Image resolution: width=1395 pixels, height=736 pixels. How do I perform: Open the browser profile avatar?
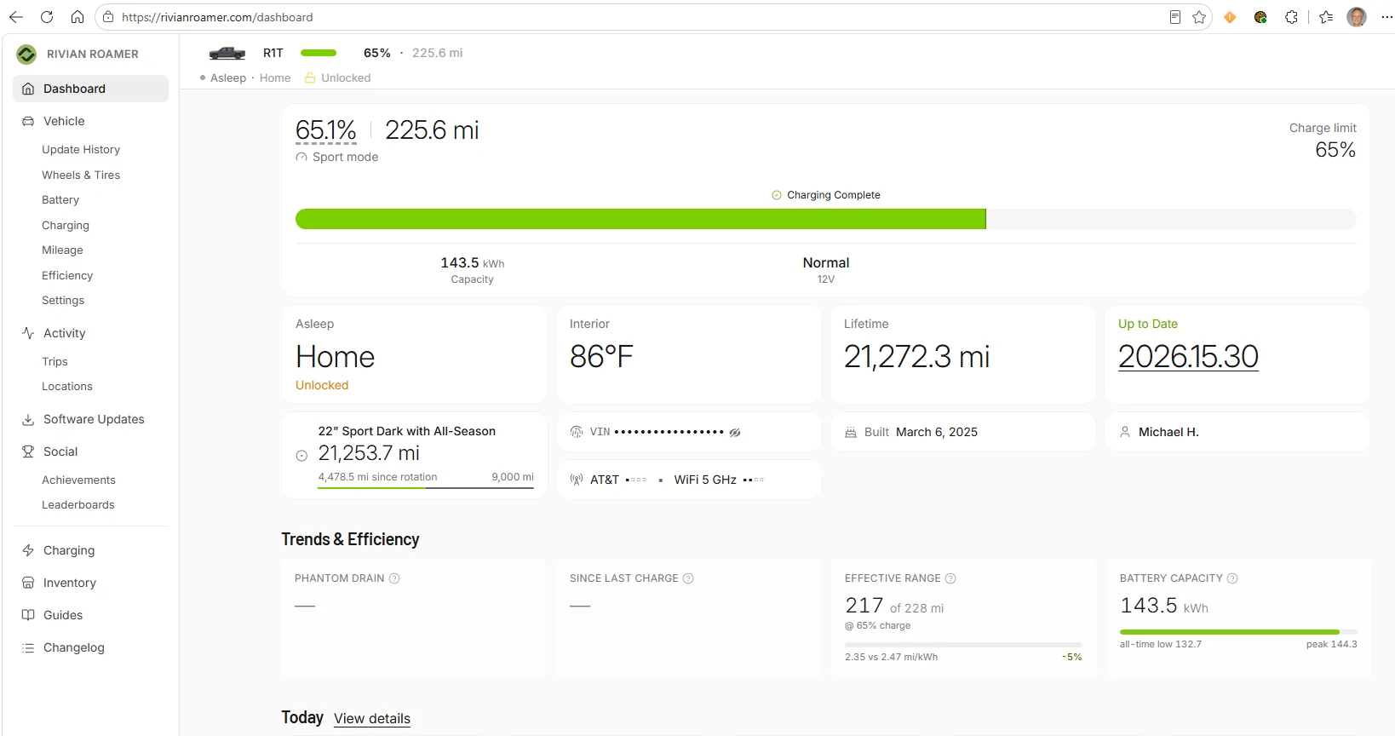click(x=1357, y=17)
